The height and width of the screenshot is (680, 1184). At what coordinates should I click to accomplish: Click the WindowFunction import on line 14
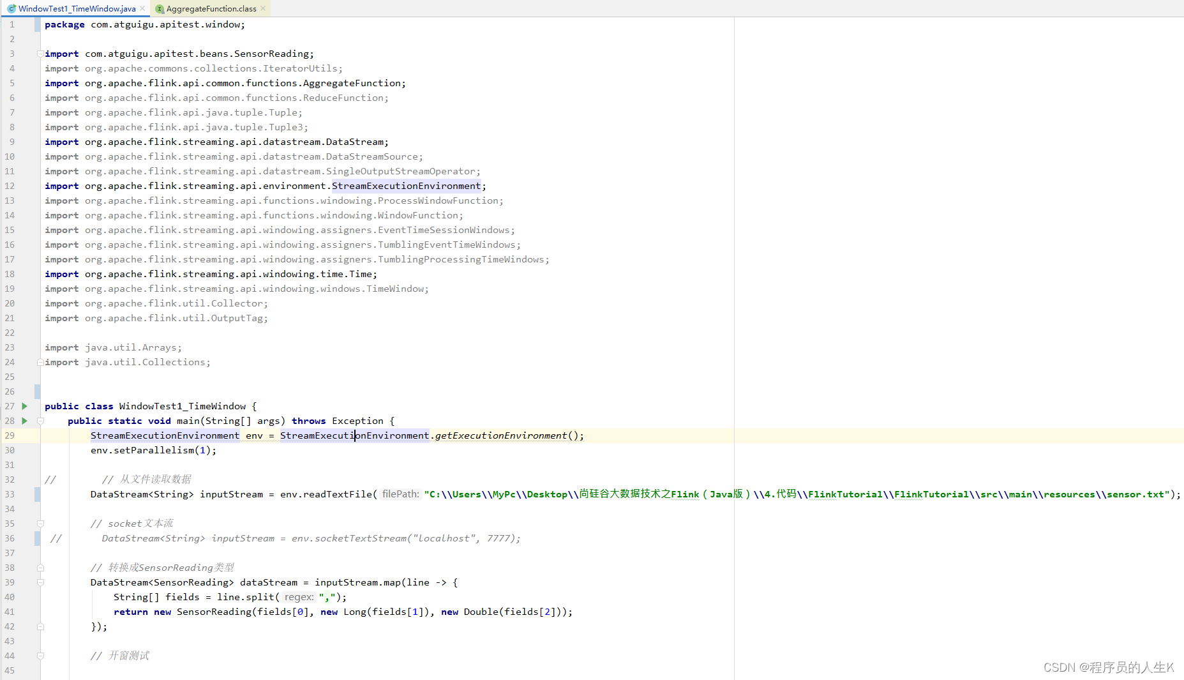pyautogui.click(x=418, y=215)
